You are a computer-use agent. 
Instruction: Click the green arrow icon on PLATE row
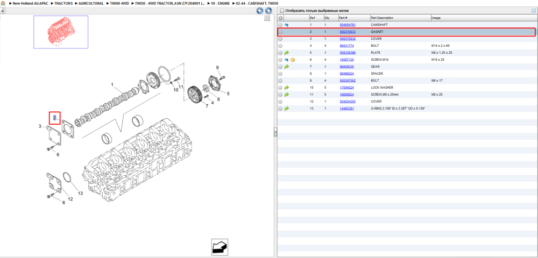pyautogui.click(x=287, y=53)
